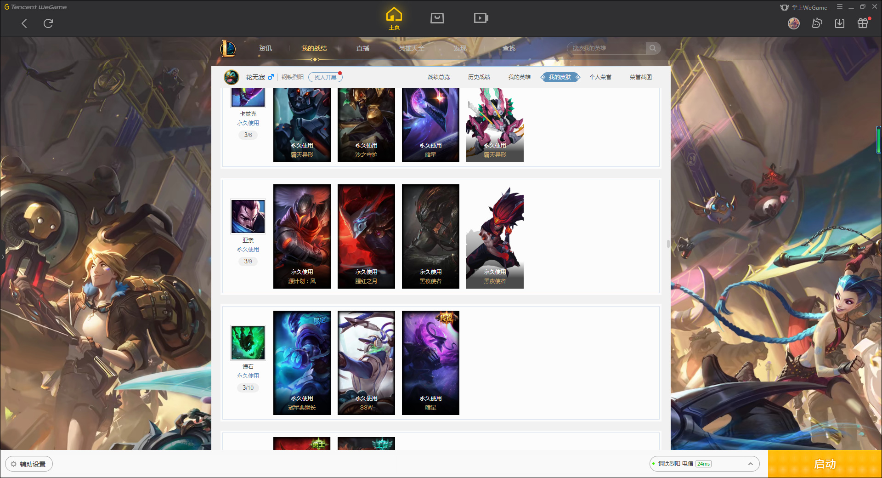Switch to 我的英雄 sub-tab
Screen dimensions: 882x478
(x=520, y=77)
